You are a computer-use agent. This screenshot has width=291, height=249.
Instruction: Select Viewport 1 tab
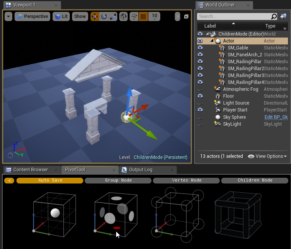[31, 5]
